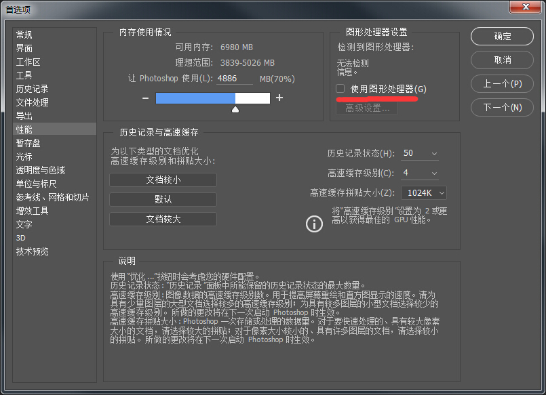Click the 历史记录状态 value field 50
The image size is (546, 395).
pyautogui.click(x=415, y=153)
